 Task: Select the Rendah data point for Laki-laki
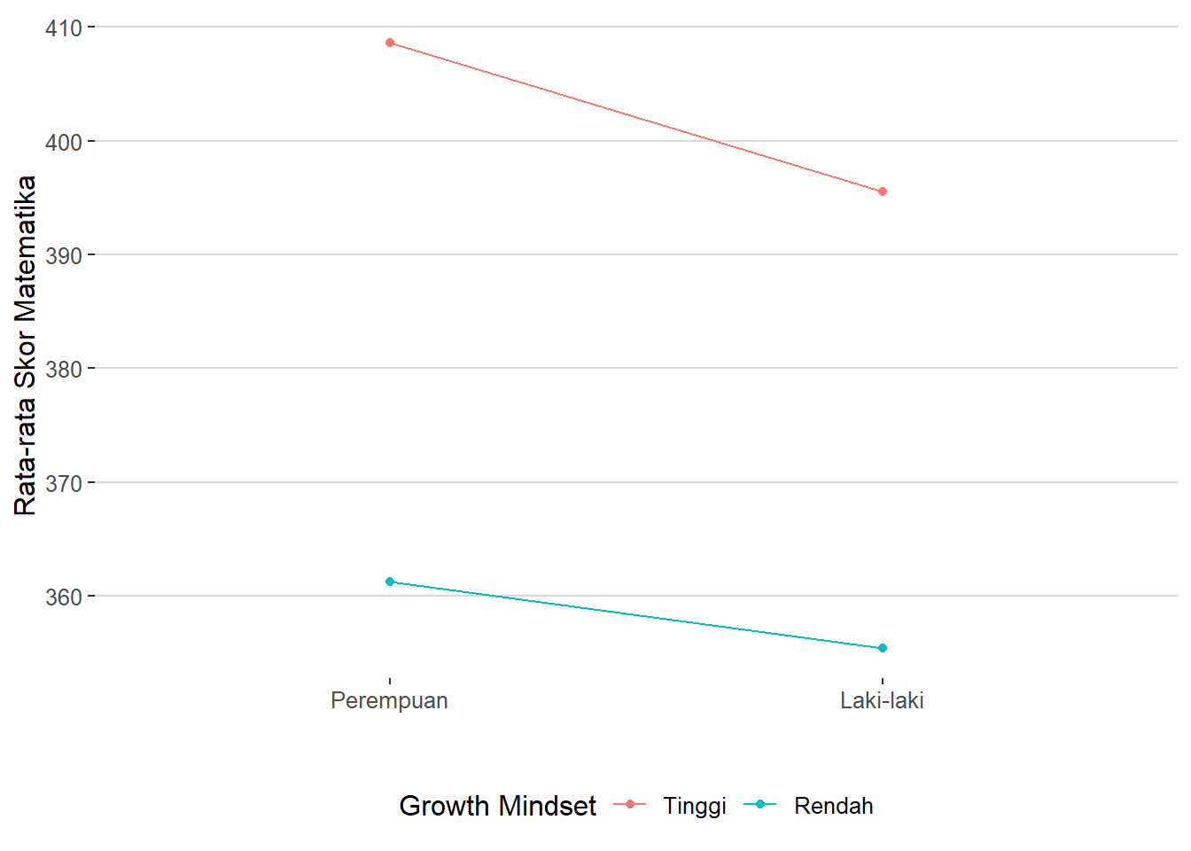click(x=883, y=648)
